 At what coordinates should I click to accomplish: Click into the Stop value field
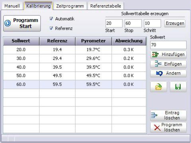tap(133, 23)
